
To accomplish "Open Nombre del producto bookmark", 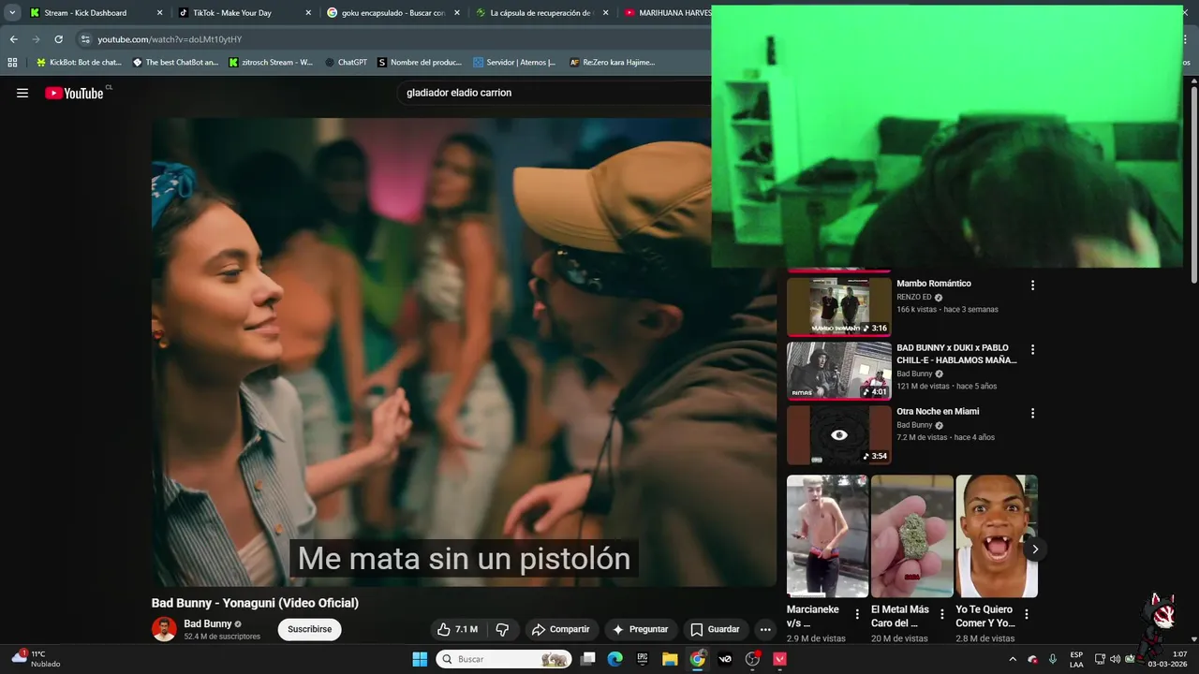I will [x=419, y=63].
